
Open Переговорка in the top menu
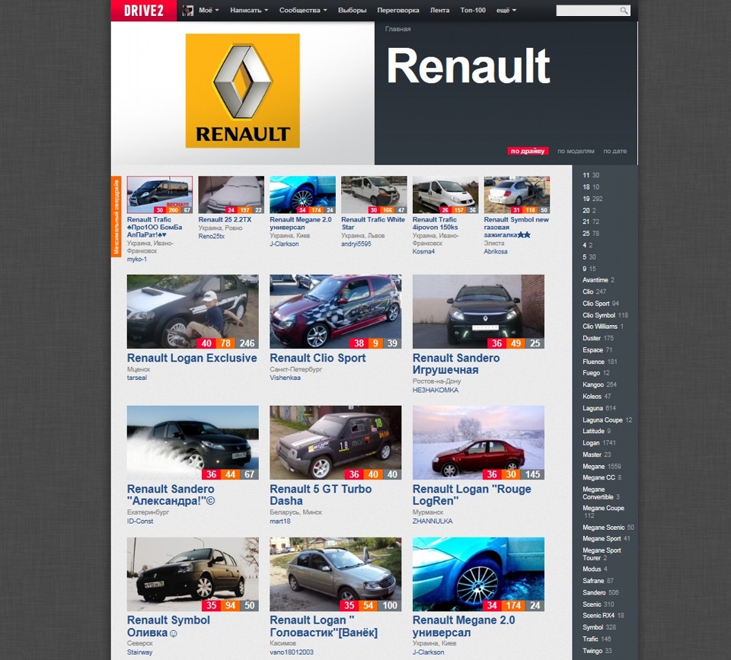point(398,10)
